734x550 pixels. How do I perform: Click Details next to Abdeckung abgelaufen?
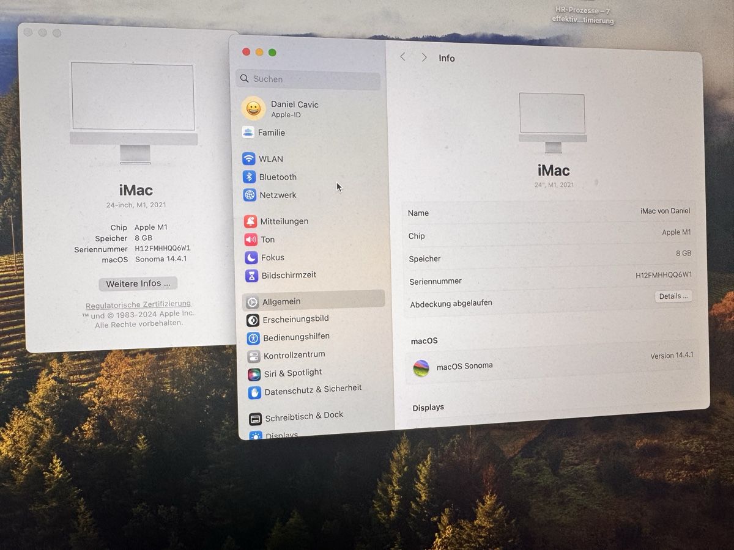tap(673, 296)
